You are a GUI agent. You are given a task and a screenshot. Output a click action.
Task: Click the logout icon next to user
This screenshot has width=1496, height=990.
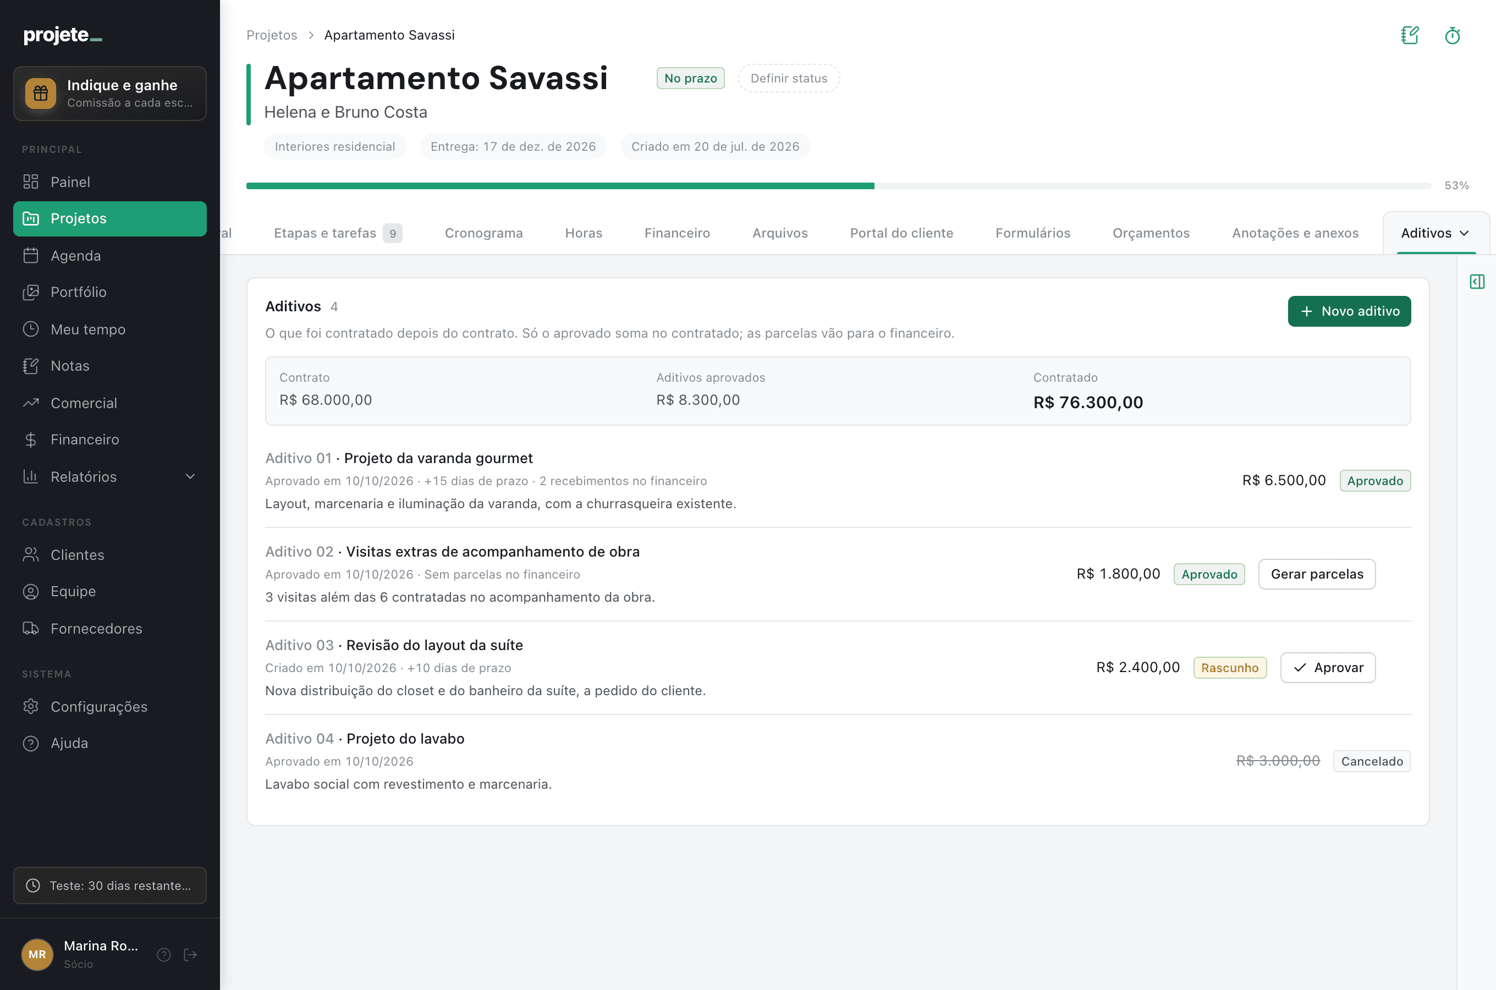[x=190, y=955]
